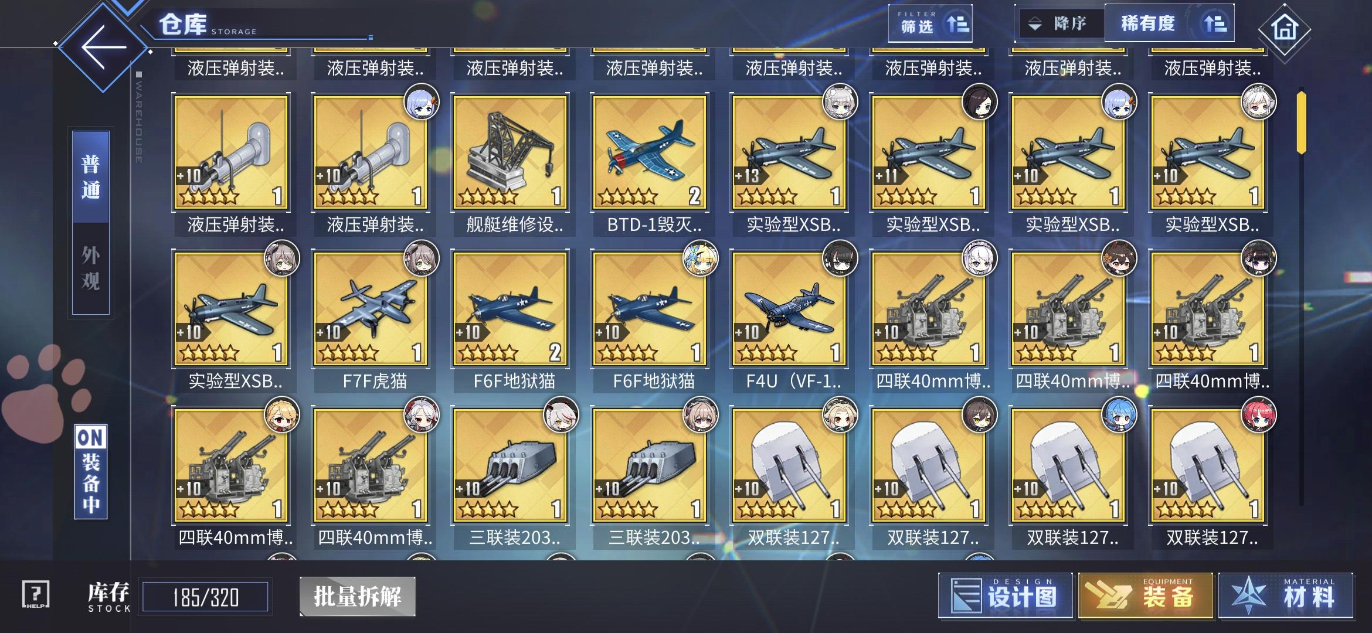This screenshot has width=1372, height=633.
Task: Click the 装备 equipment button
Action: coord(1146,596)
